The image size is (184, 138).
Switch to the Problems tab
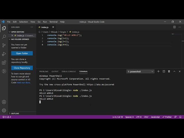[x=44, y=72]
